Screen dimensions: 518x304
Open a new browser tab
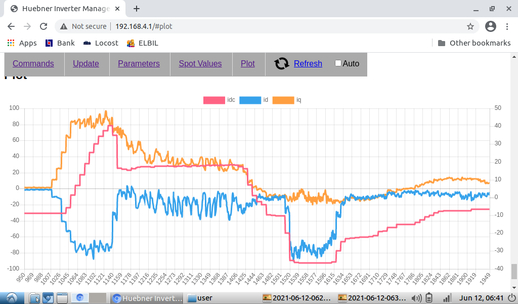pos(137,9)
